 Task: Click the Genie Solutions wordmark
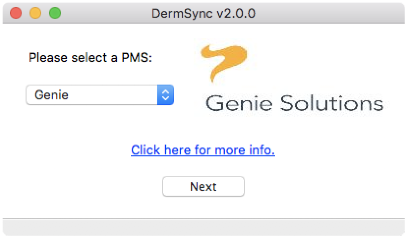coord(294,103)
